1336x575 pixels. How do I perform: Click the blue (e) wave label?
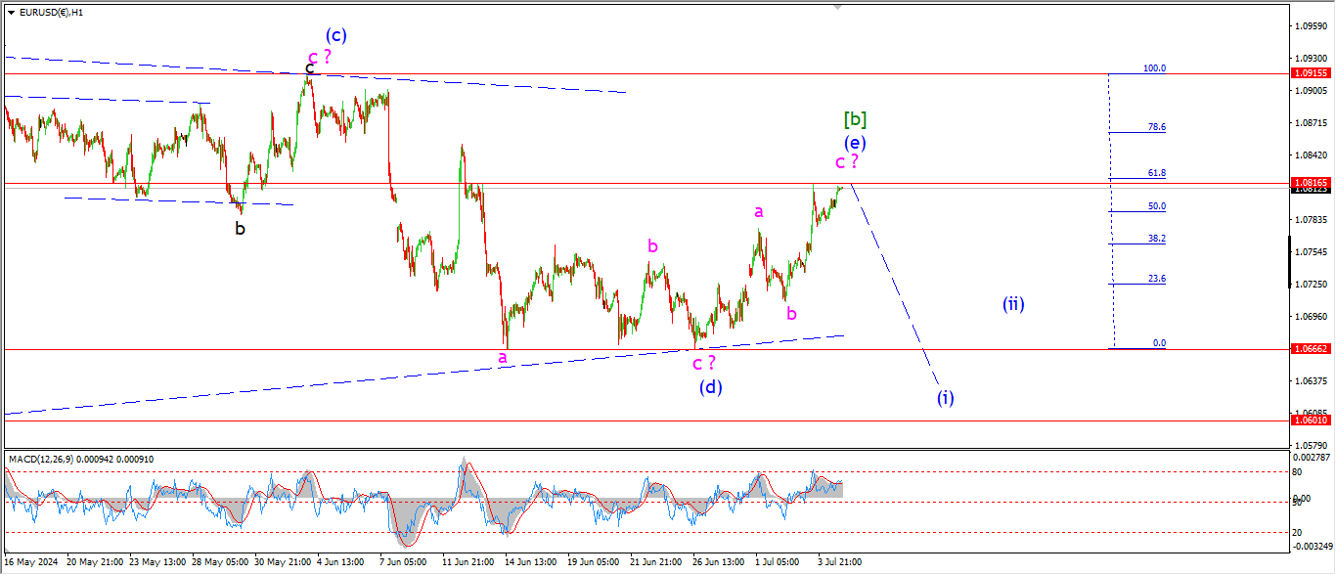coord(854,142)
